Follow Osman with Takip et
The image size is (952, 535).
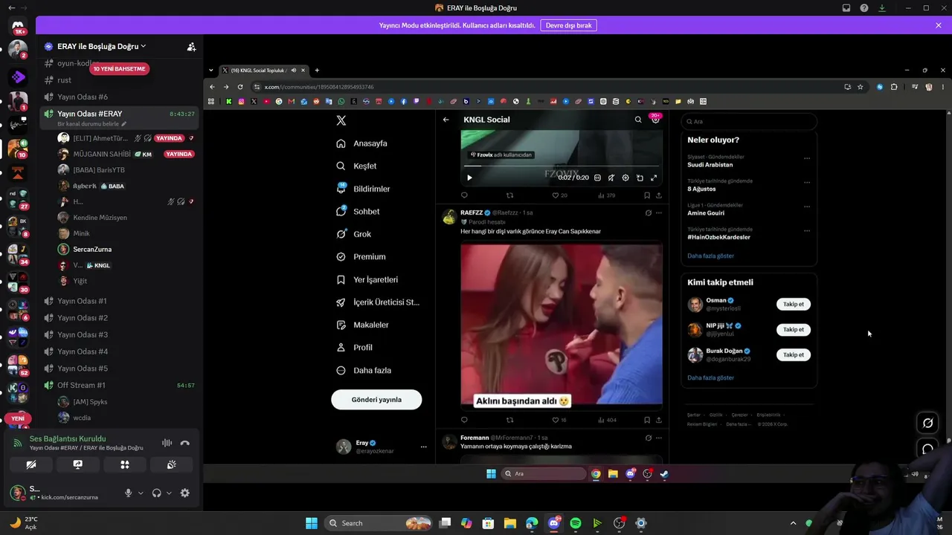tap(794, 304)
